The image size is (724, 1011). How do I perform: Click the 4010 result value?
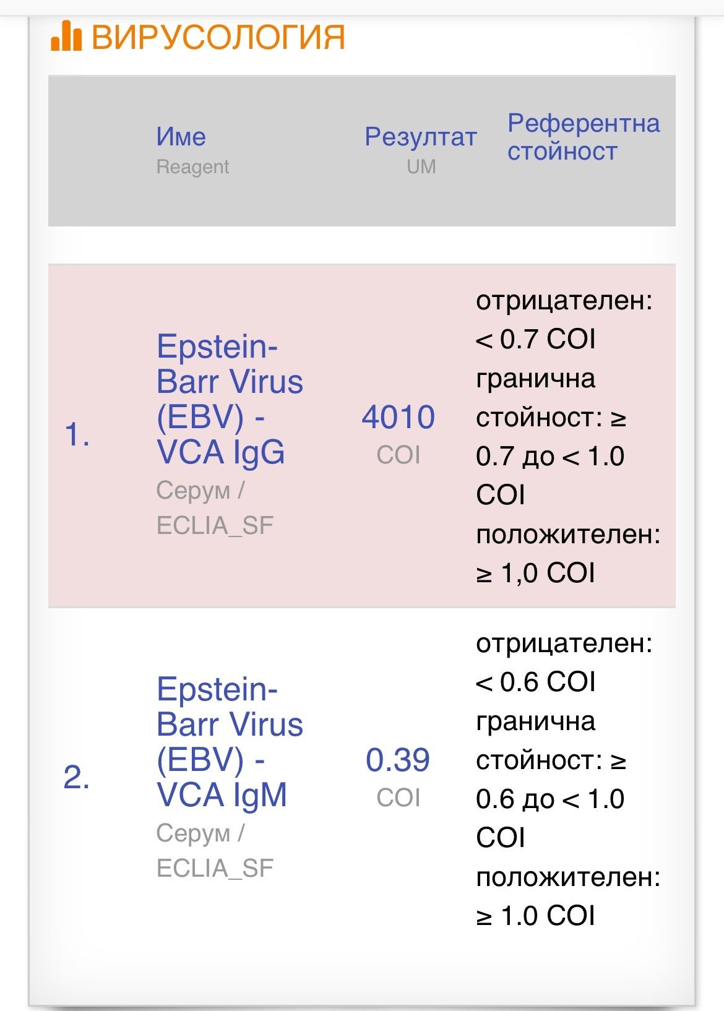(x=398, y=417)
